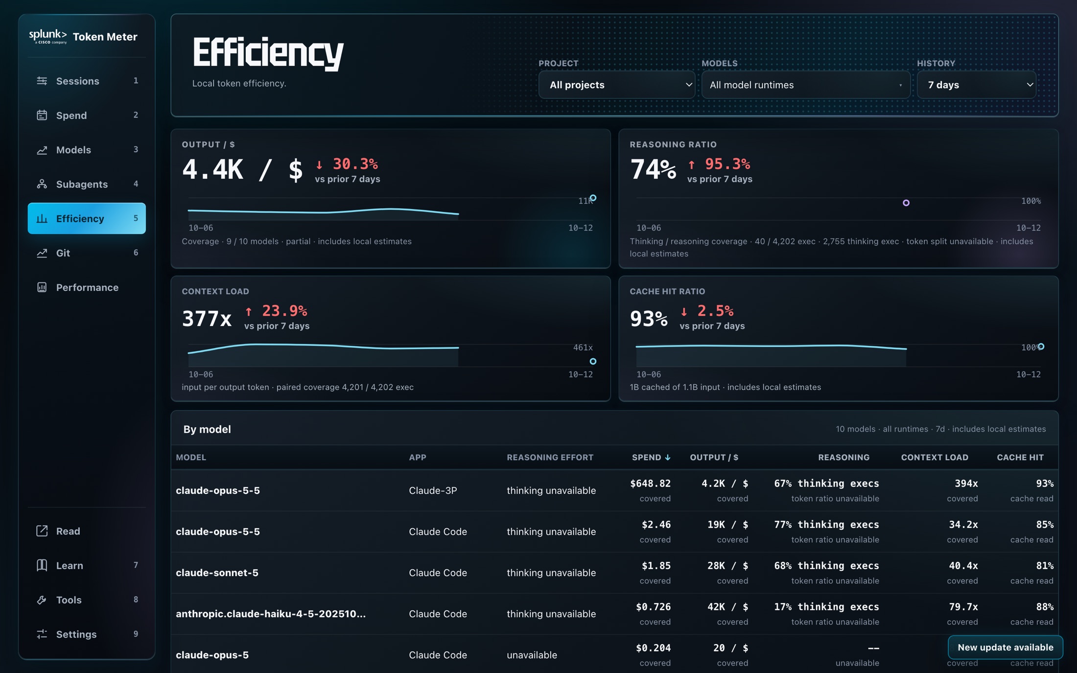
Task: Click the $1.85 spend value
Action: [656, 565]
